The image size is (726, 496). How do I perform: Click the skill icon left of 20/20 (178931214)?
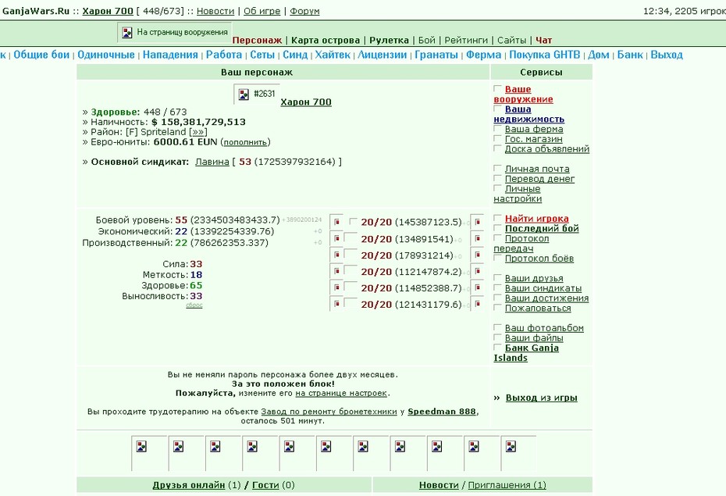[x=337, y=255]
